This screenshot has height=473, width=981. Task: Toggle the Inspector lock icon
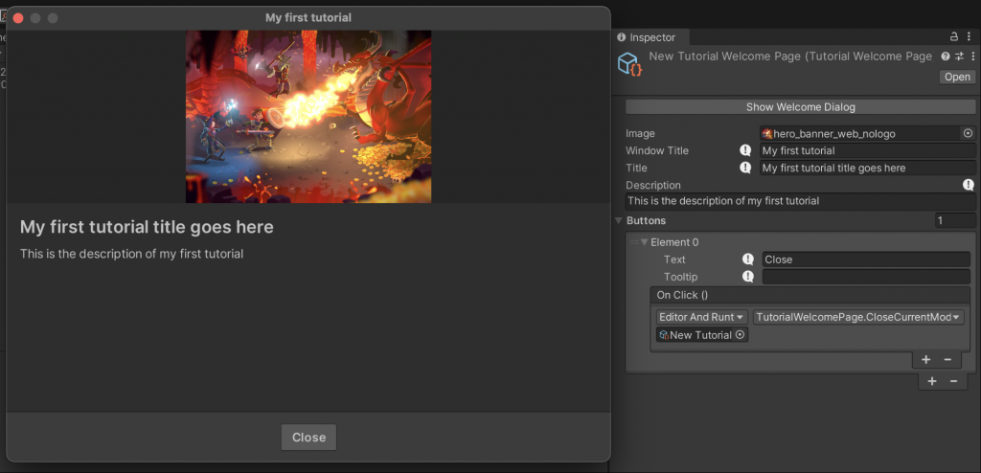[x=953, y=36]
